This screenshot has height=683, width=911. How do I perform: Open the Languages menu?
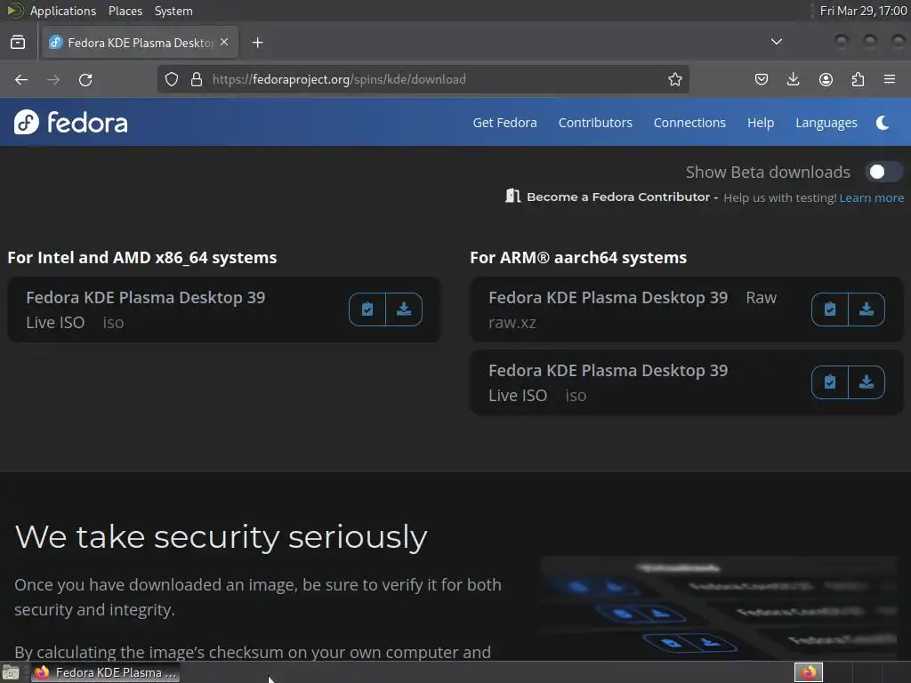[826, 123]
